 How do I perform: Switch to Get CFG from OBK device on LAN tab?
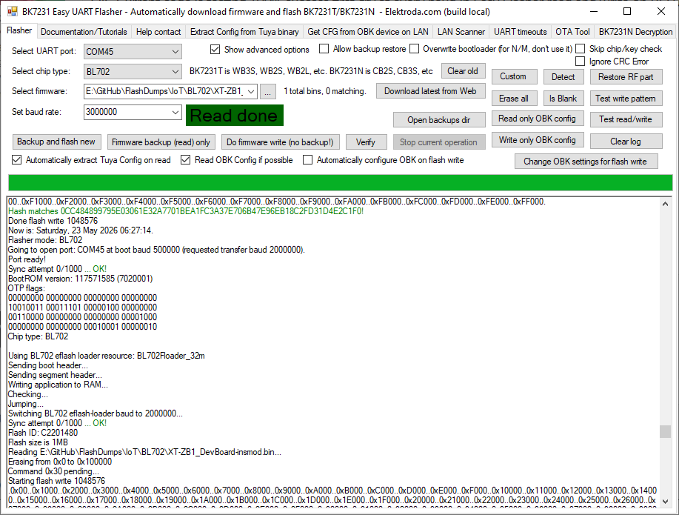(368, 32)
